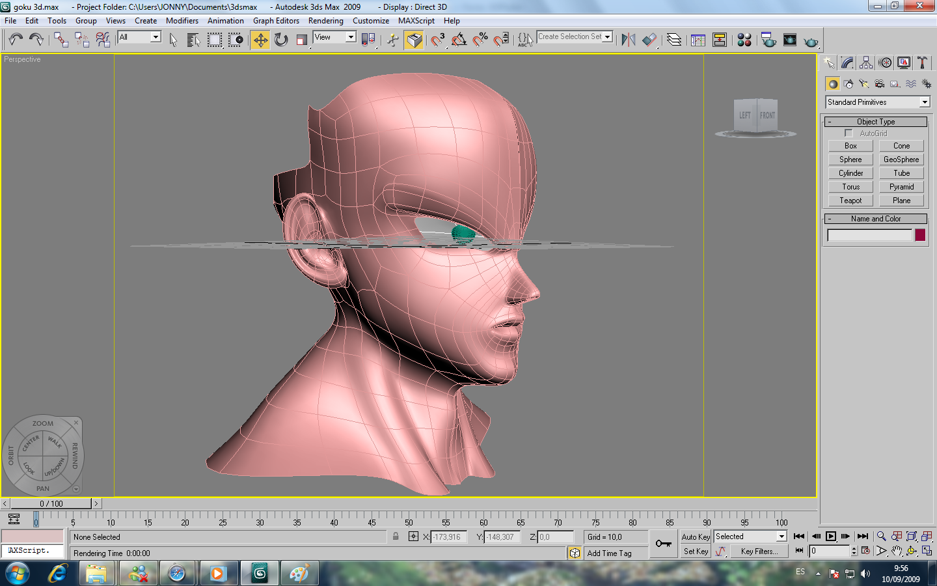937x586 pixels.
Task: Select the Shapes category in Create panel
Action: [x=849, y=83]
